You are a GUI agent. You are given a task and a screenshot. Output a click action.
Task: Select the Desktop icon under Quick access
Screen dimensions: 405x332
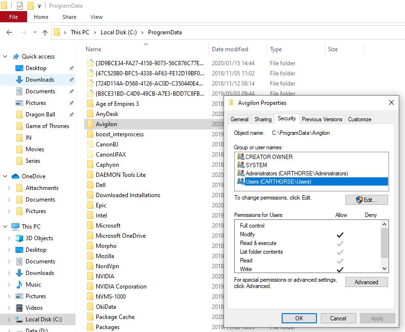click(x=19, y=68)
